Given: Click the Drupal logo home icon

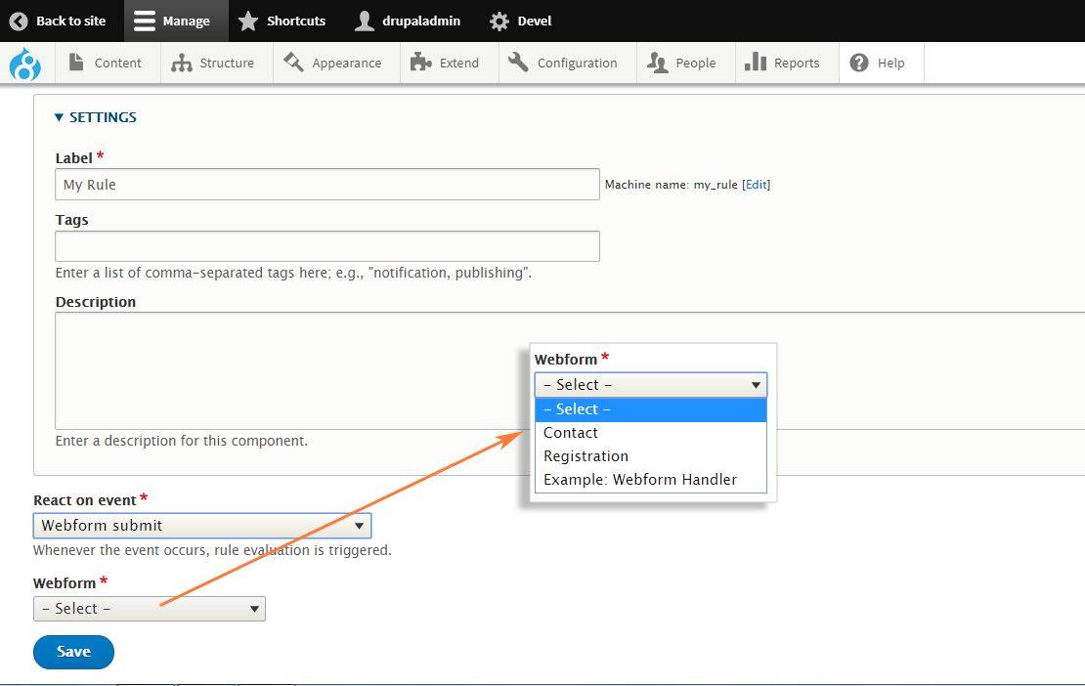Looking at the screenshot, I should (x=25, y=64).
